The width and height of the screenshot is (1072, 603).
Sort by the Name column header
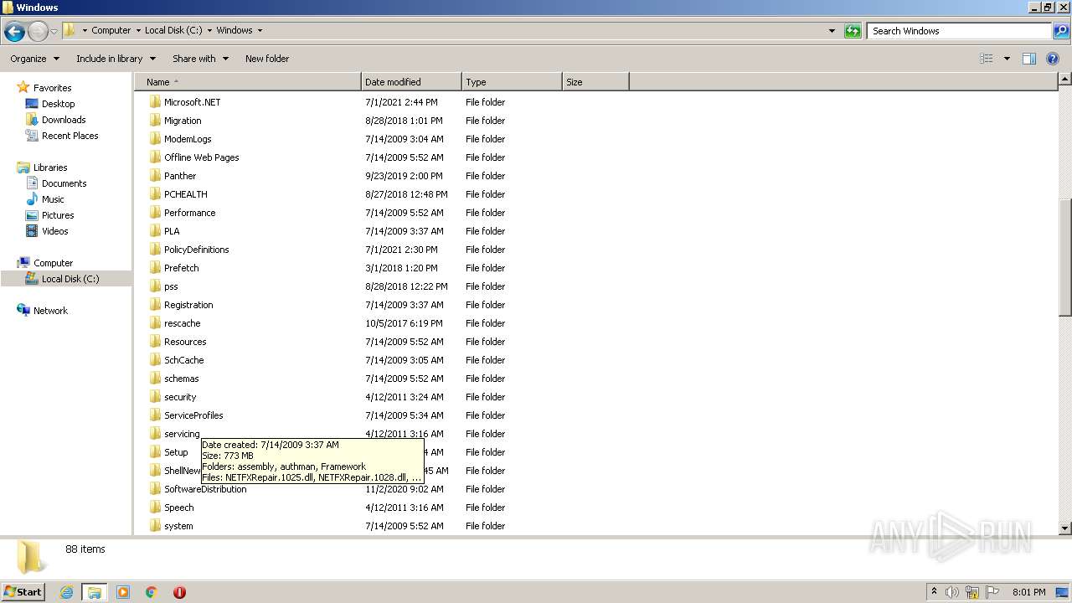[248, 82]
